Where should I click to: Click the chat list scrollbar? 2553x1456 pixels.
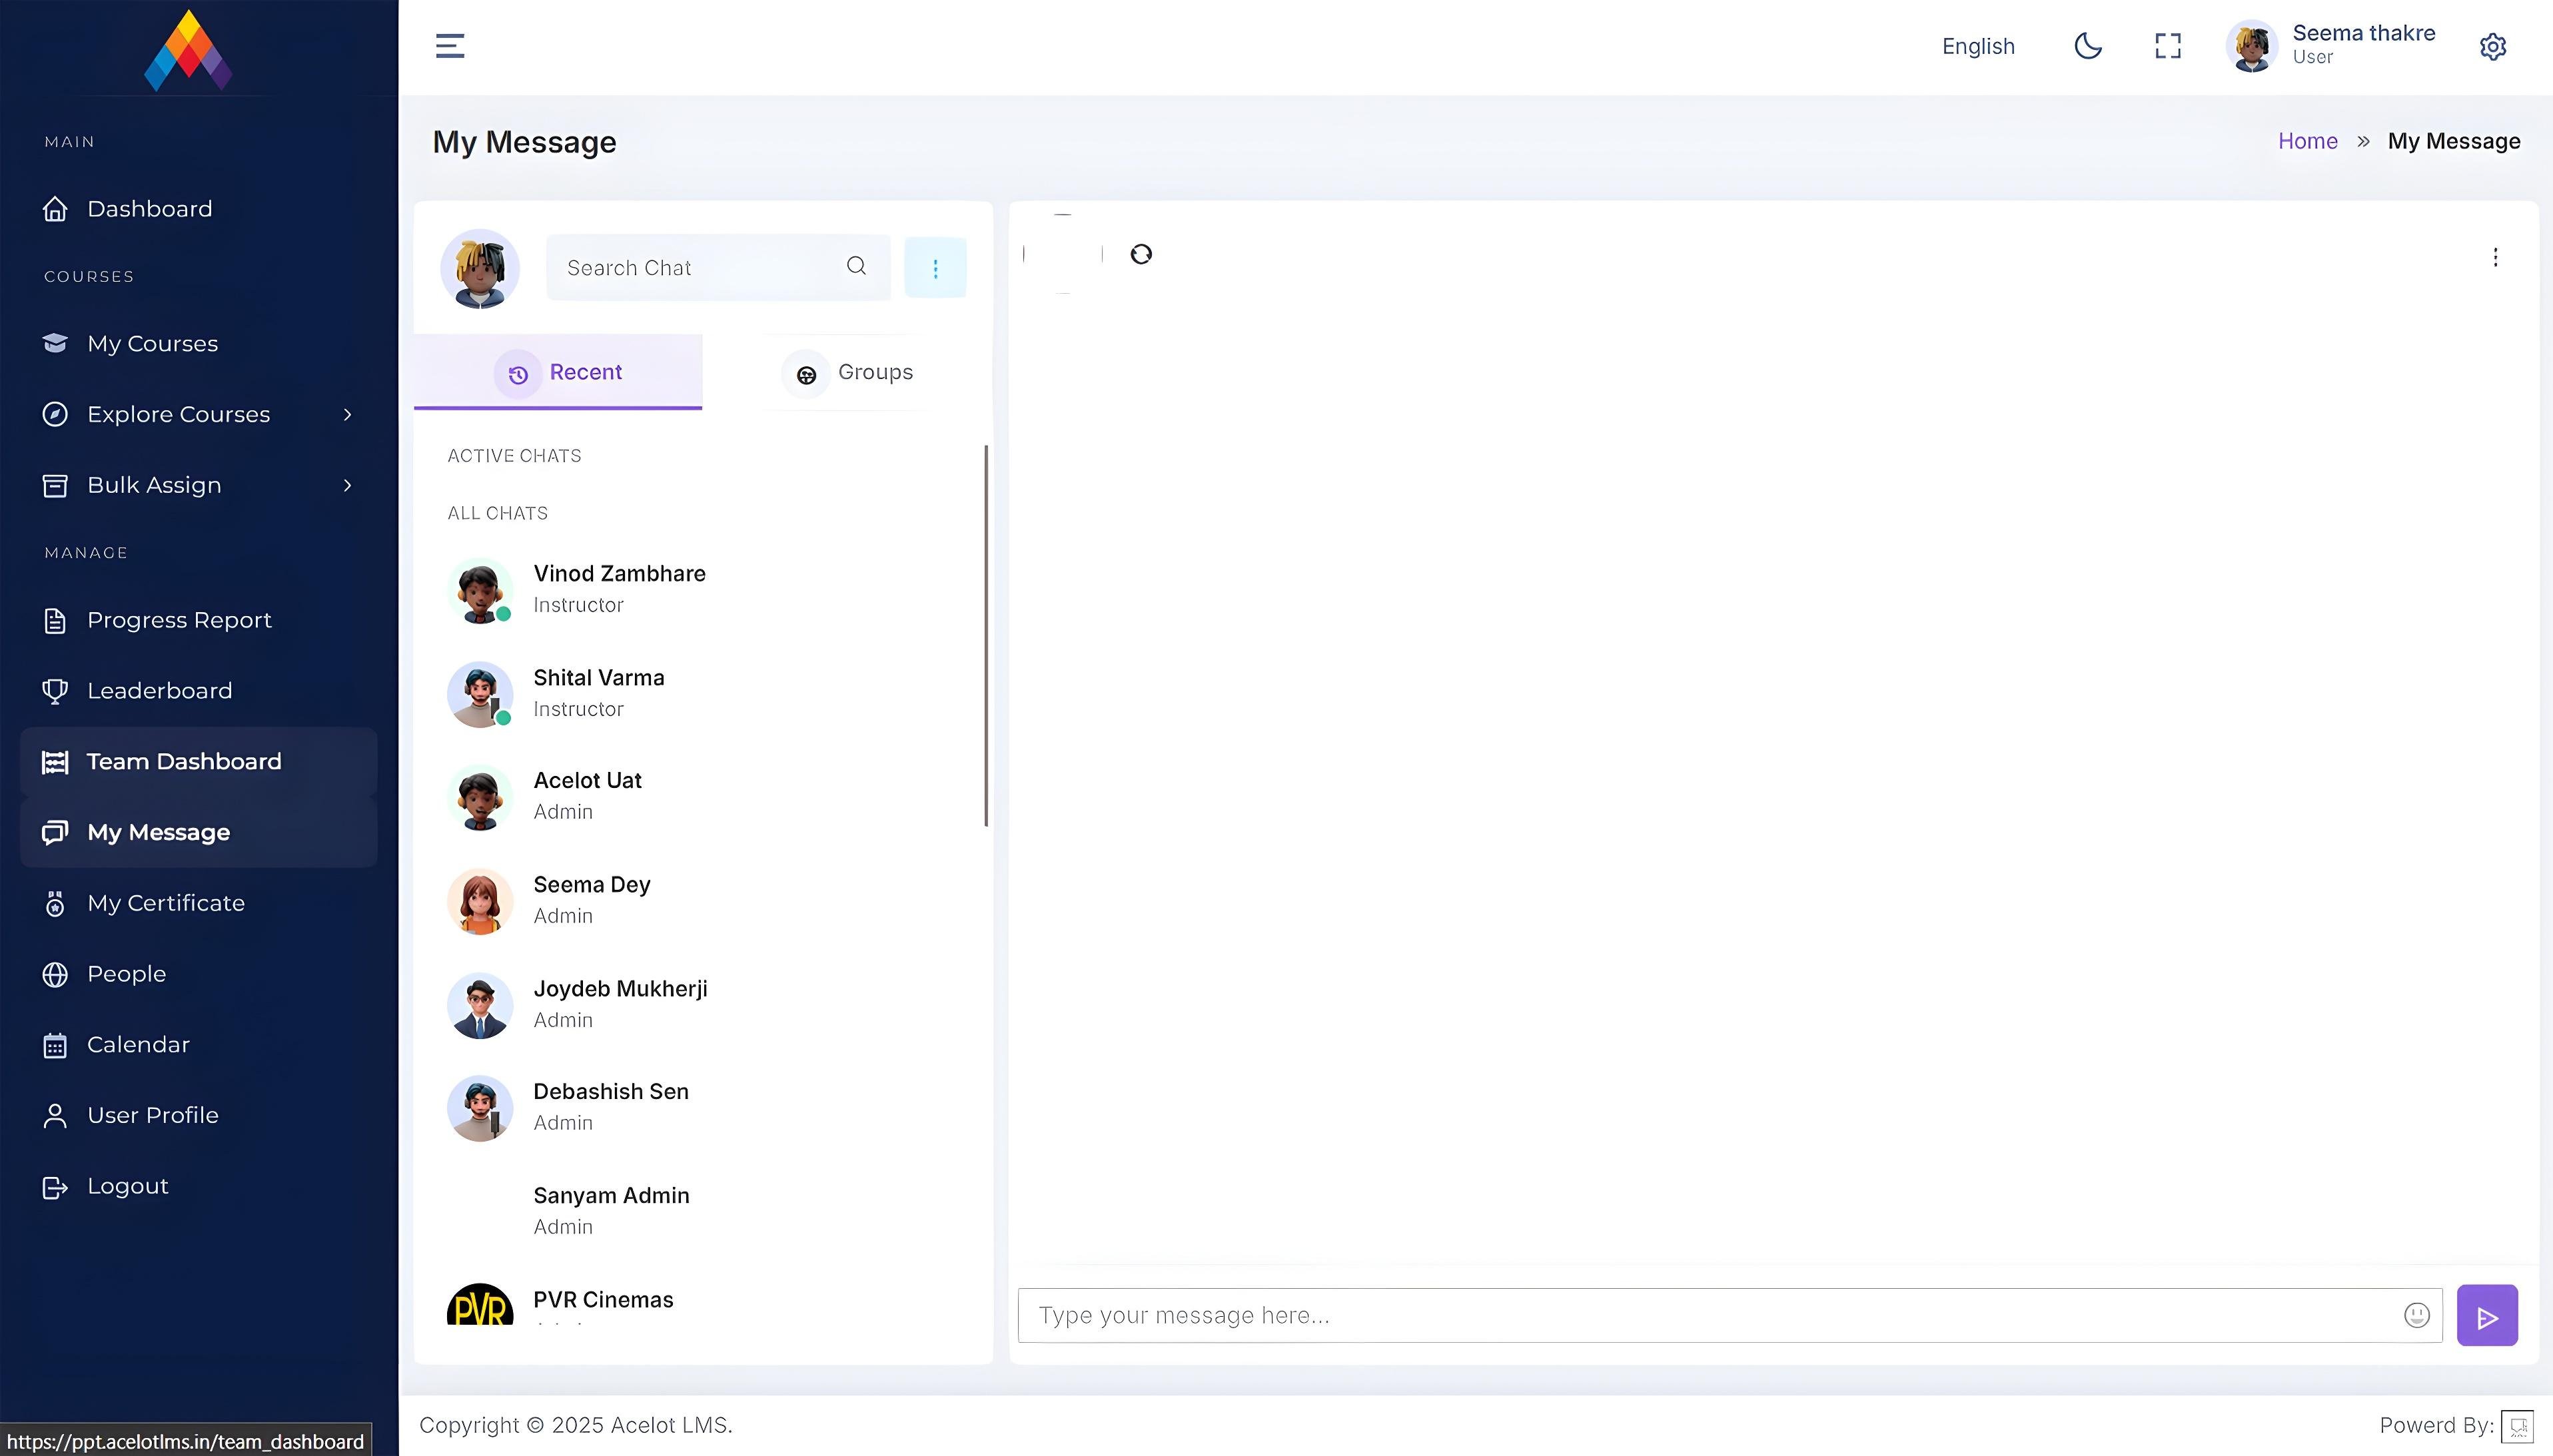click(x=986, y=636)
